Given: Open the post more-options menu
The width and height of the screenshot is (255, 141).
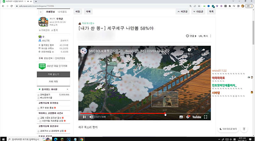Looking at the screenshot, I should 211,36.
